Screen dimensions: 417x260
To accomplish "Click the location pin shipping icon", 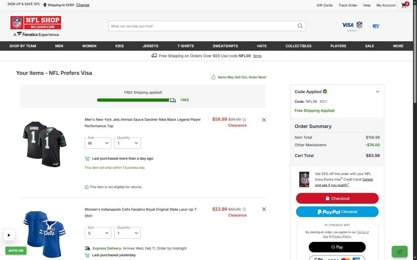I will (x=45, y=5).
